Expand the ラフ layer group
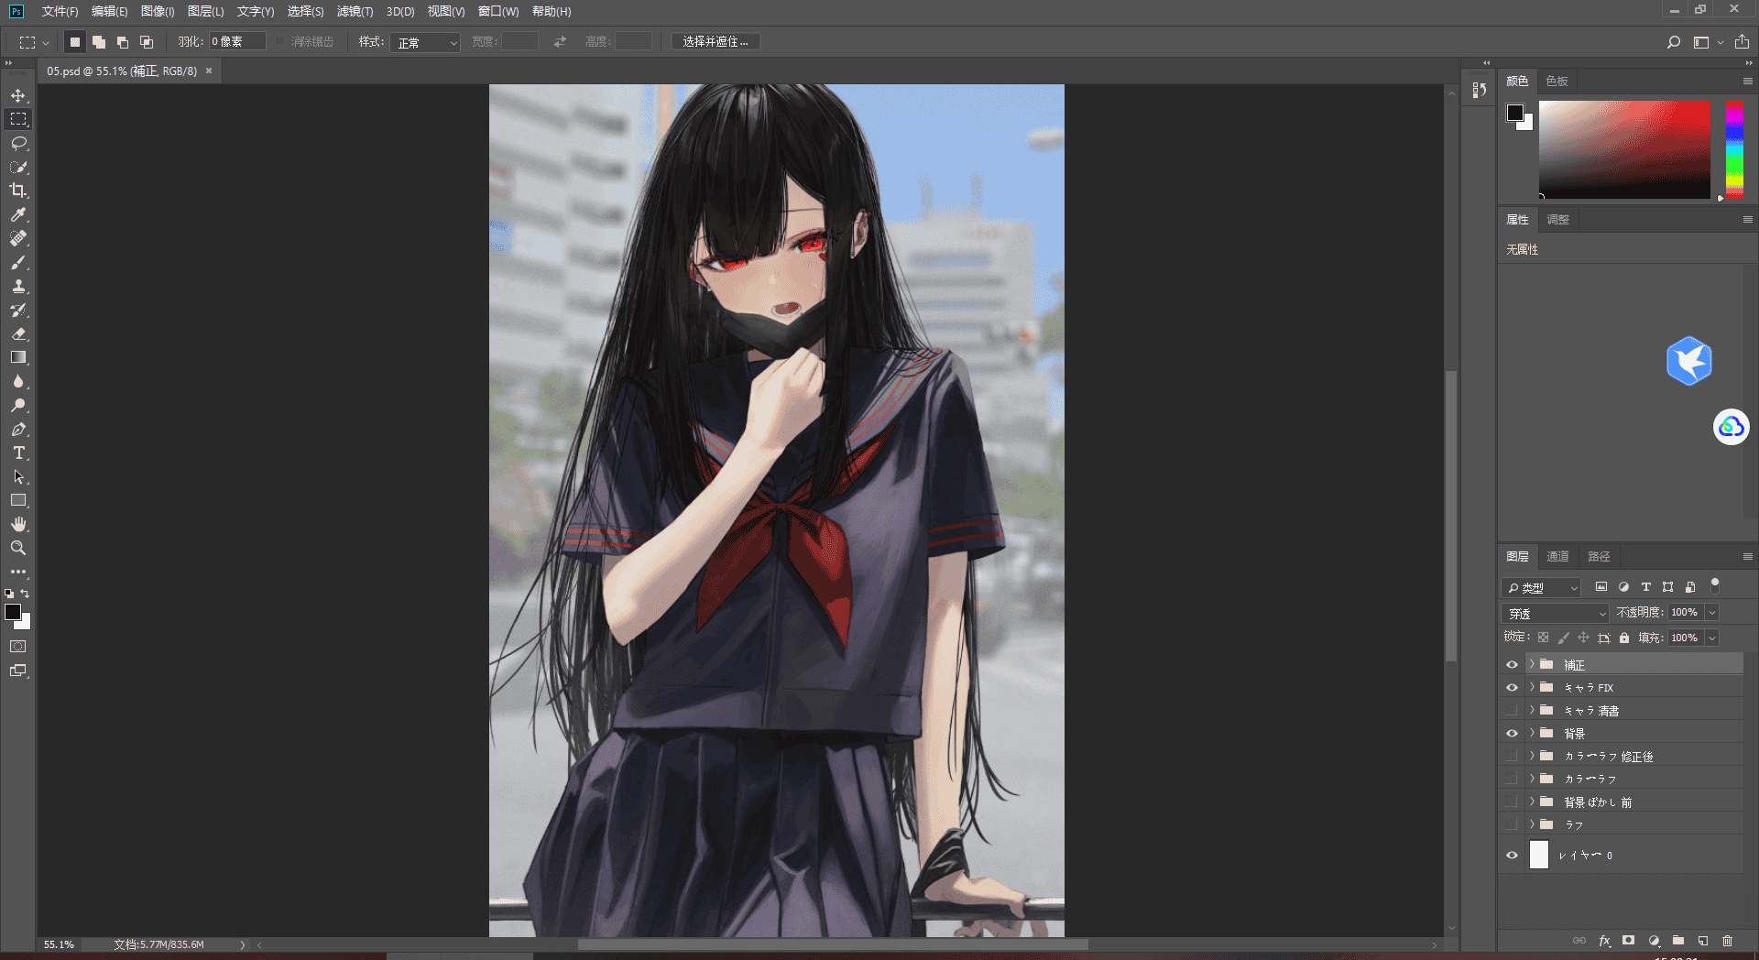The width and height of the screenshot is (1759, 960). pos(1531,824)
